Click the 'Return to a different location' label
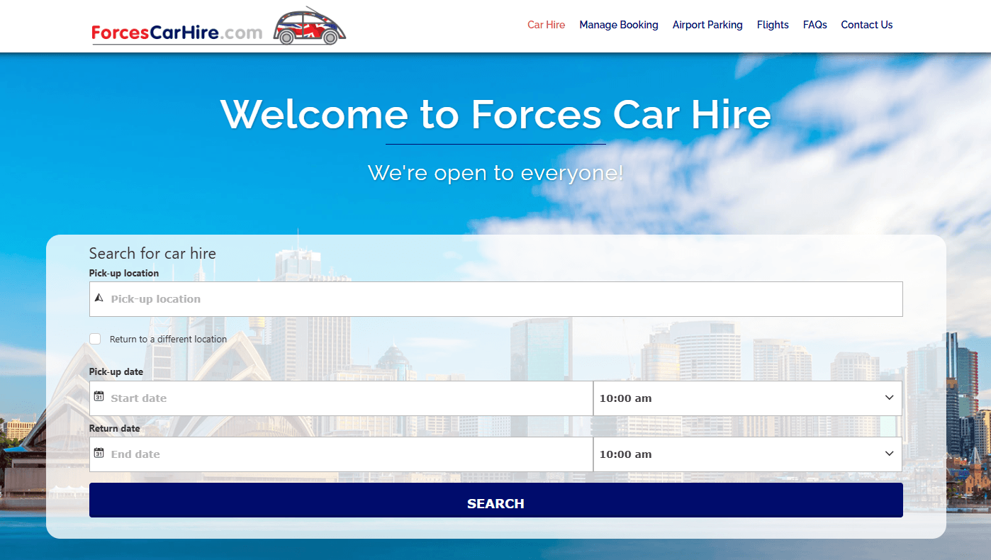The image size is (991, 560). click(168, 340)
